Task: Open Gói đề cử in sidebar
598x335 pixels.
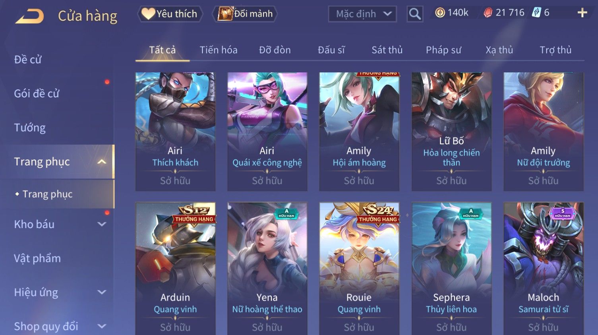Action: 37,93
